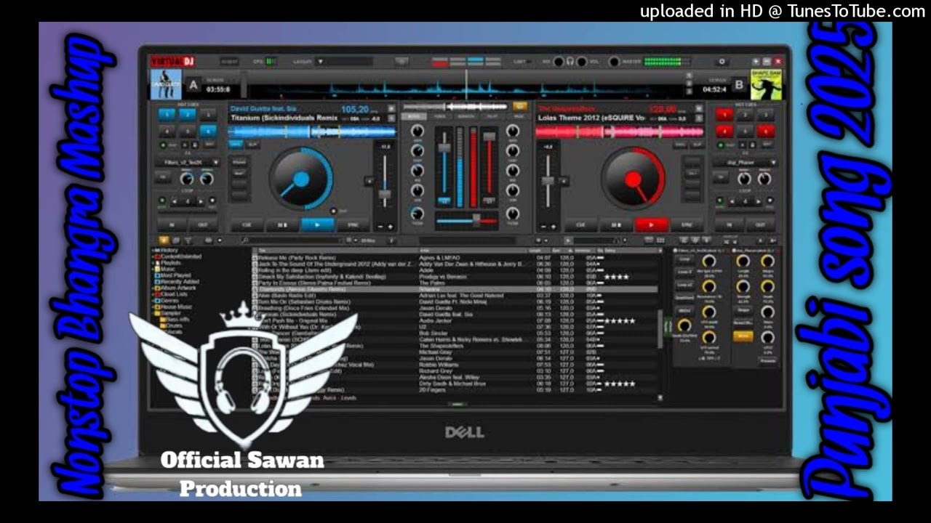931x523 pixels.
Task: Switch to the MUSIC tab in mixer
Action: [519, 116]
